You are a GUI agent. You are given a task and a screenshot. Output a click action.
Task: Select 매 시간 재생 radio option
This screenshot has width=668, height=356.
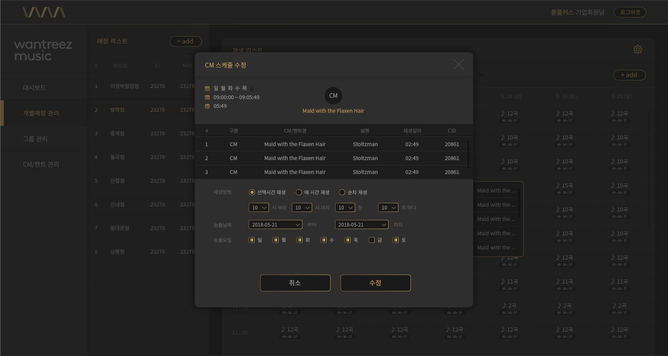coord(299,192)
